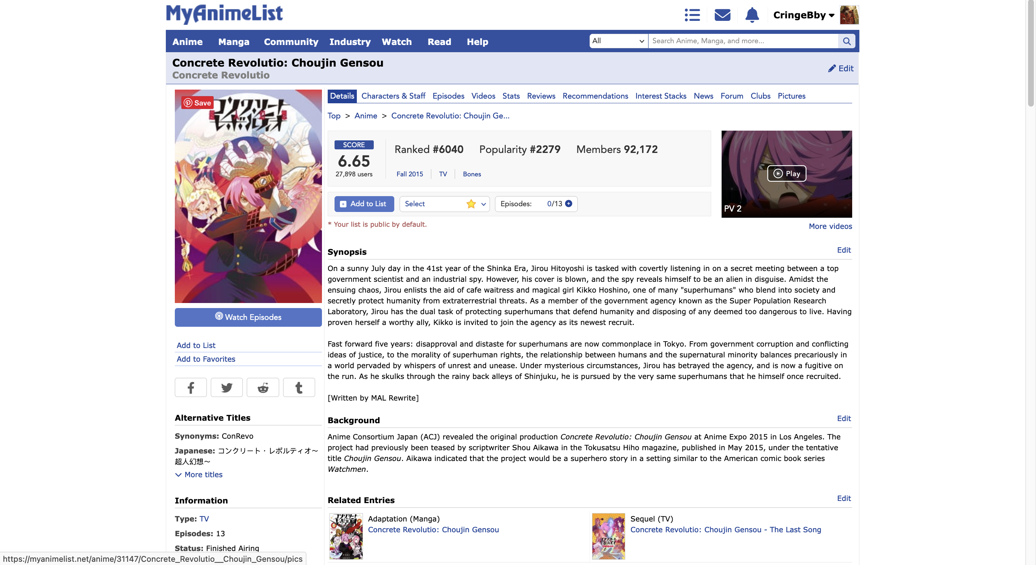The image size is (1036, 565).
Task: Click Pinterest Save button on poster
Action: click(197, 103)
